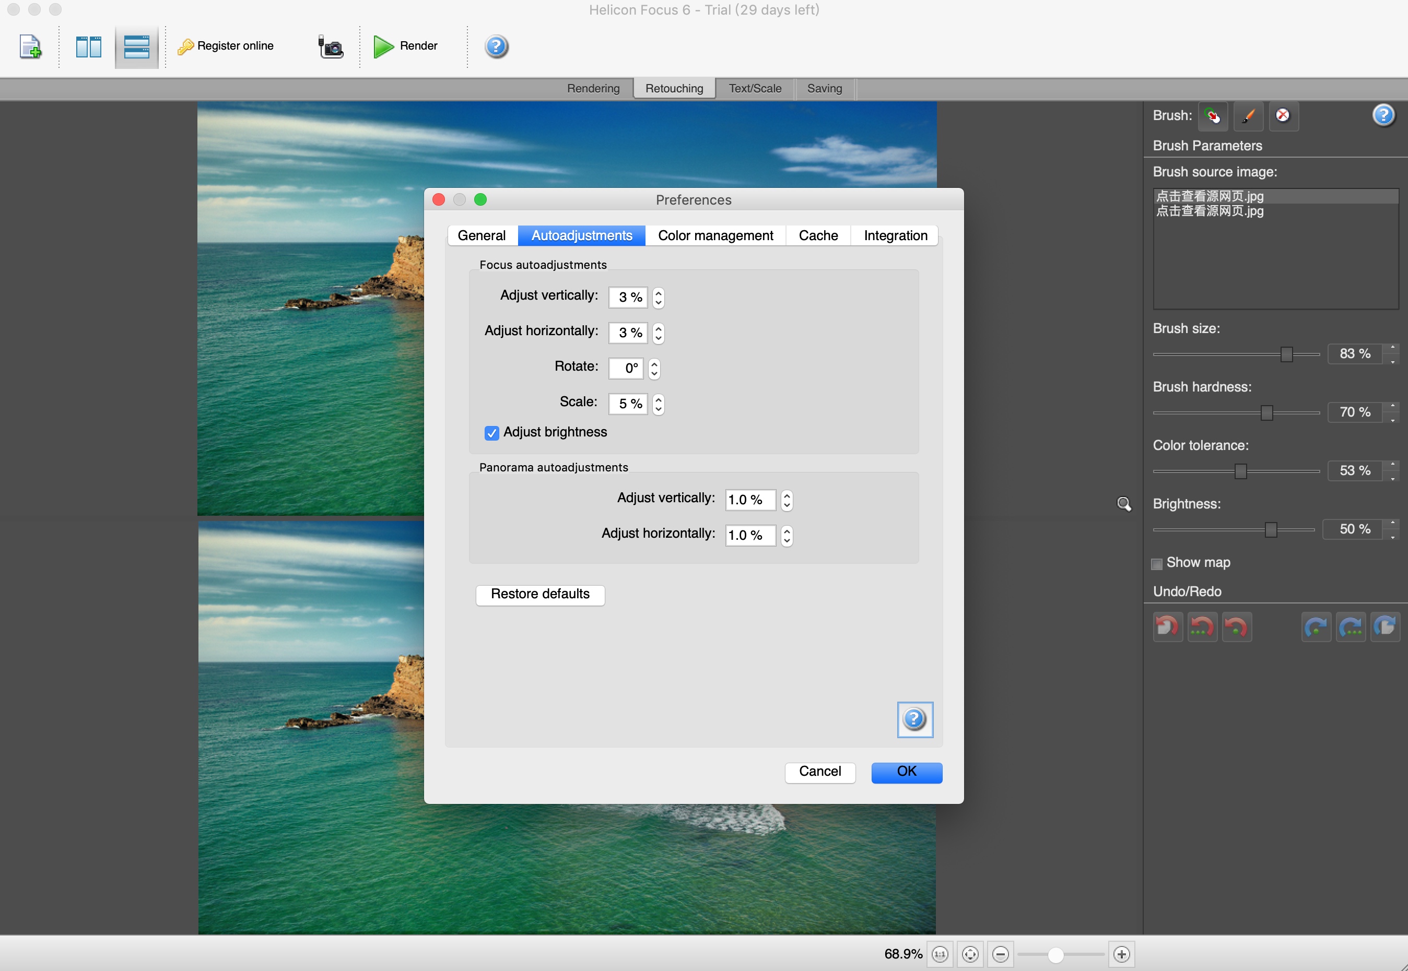Click the focus Adjust vertically 3 % field
The width and height of the screenshot is (1408, 971).
(629, 298)
